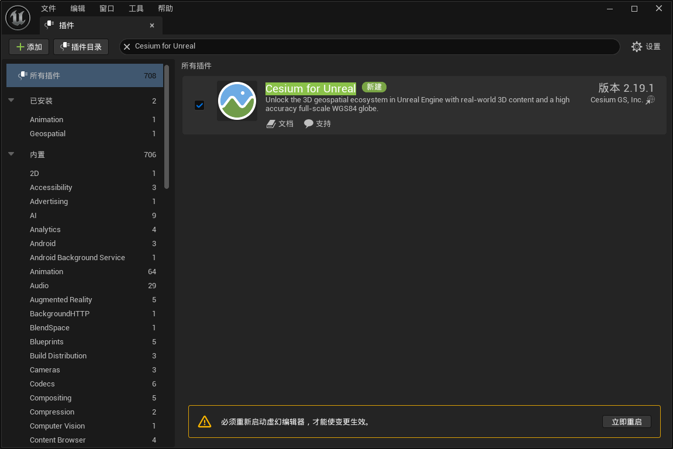This screenshot has height=449, width=673.
Task: Collapse the 内置 category group
Action: tap(11, 154)
